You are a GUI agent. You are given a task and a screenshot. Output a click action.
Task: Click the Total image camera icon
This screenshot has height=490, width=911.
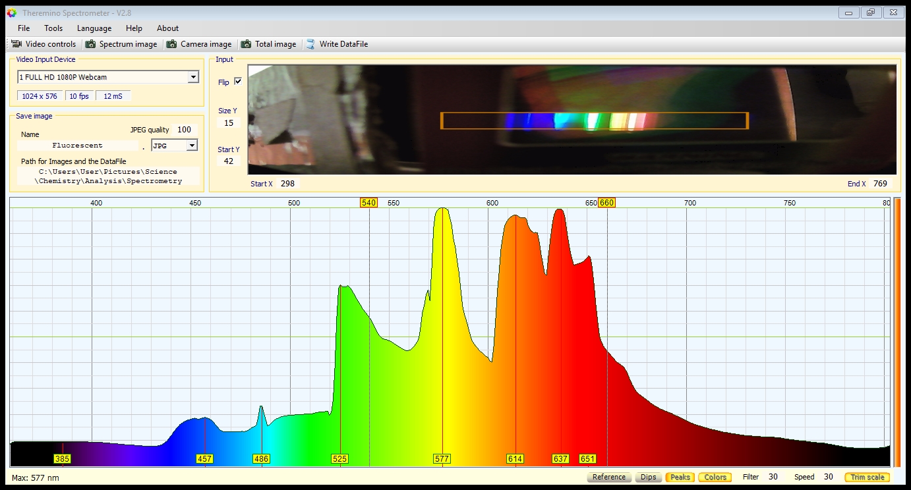(x=246, y=44)
